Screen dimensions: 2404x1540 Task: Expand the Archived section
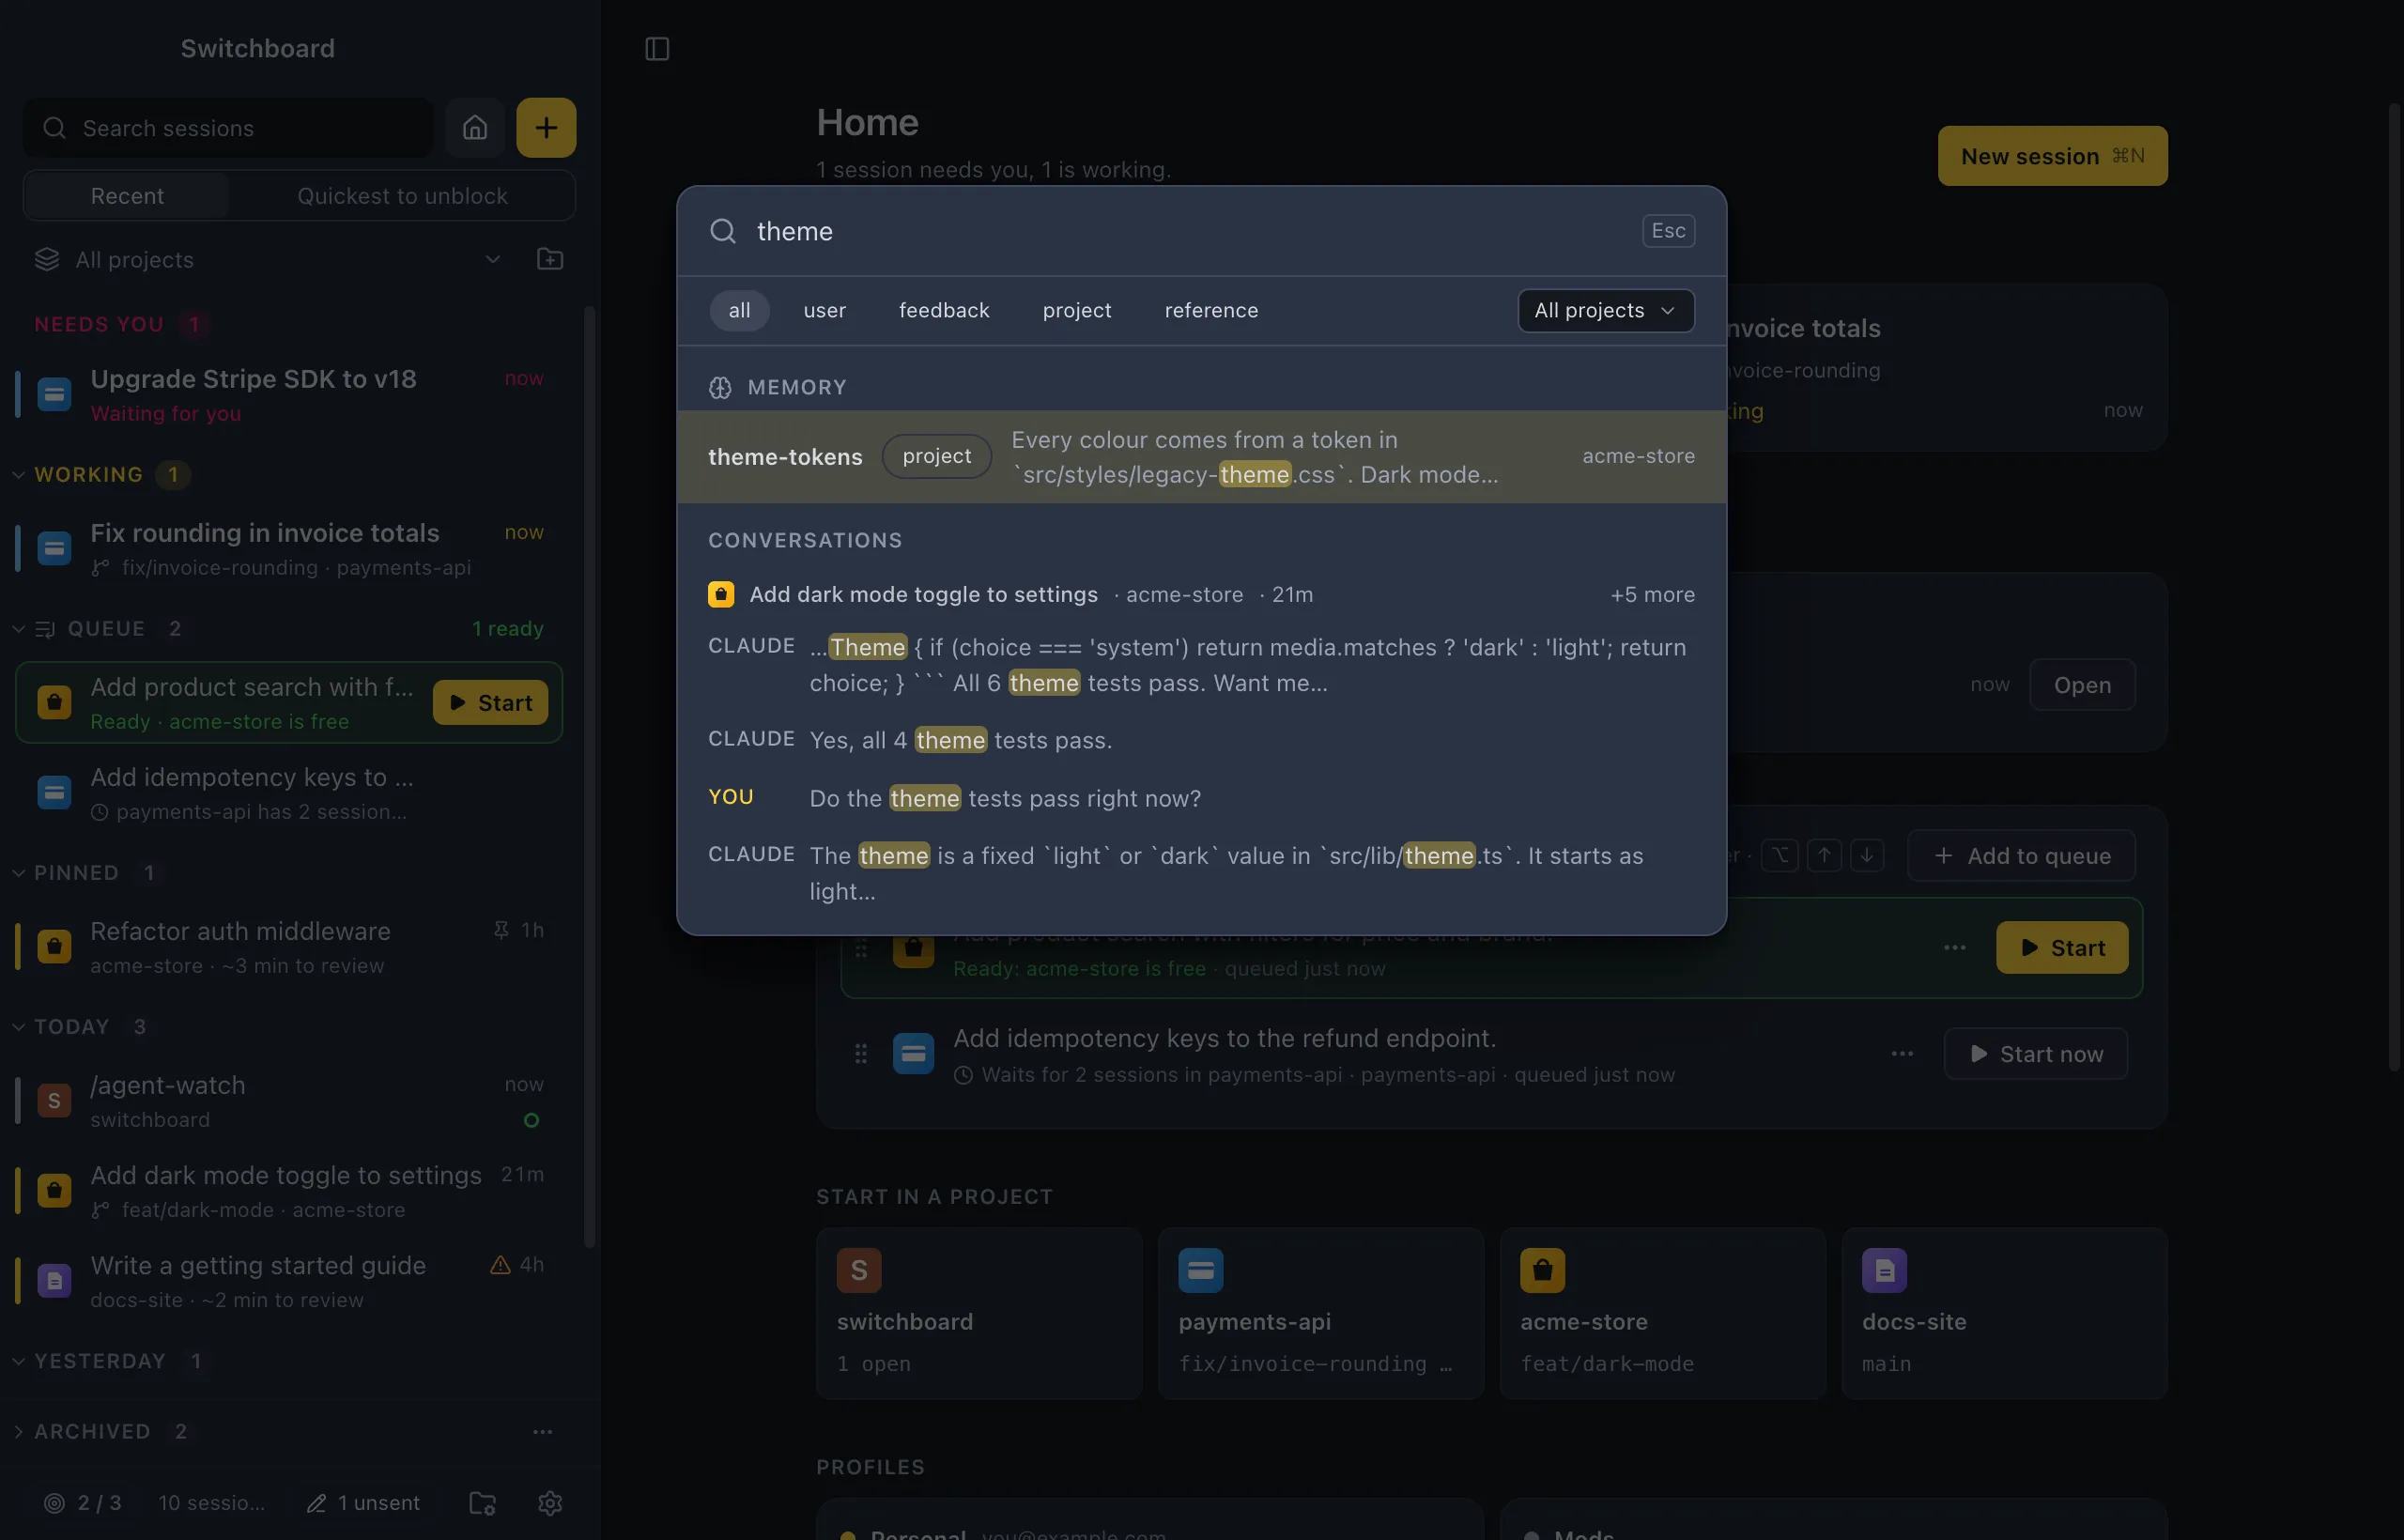[x=18, y=1431]
